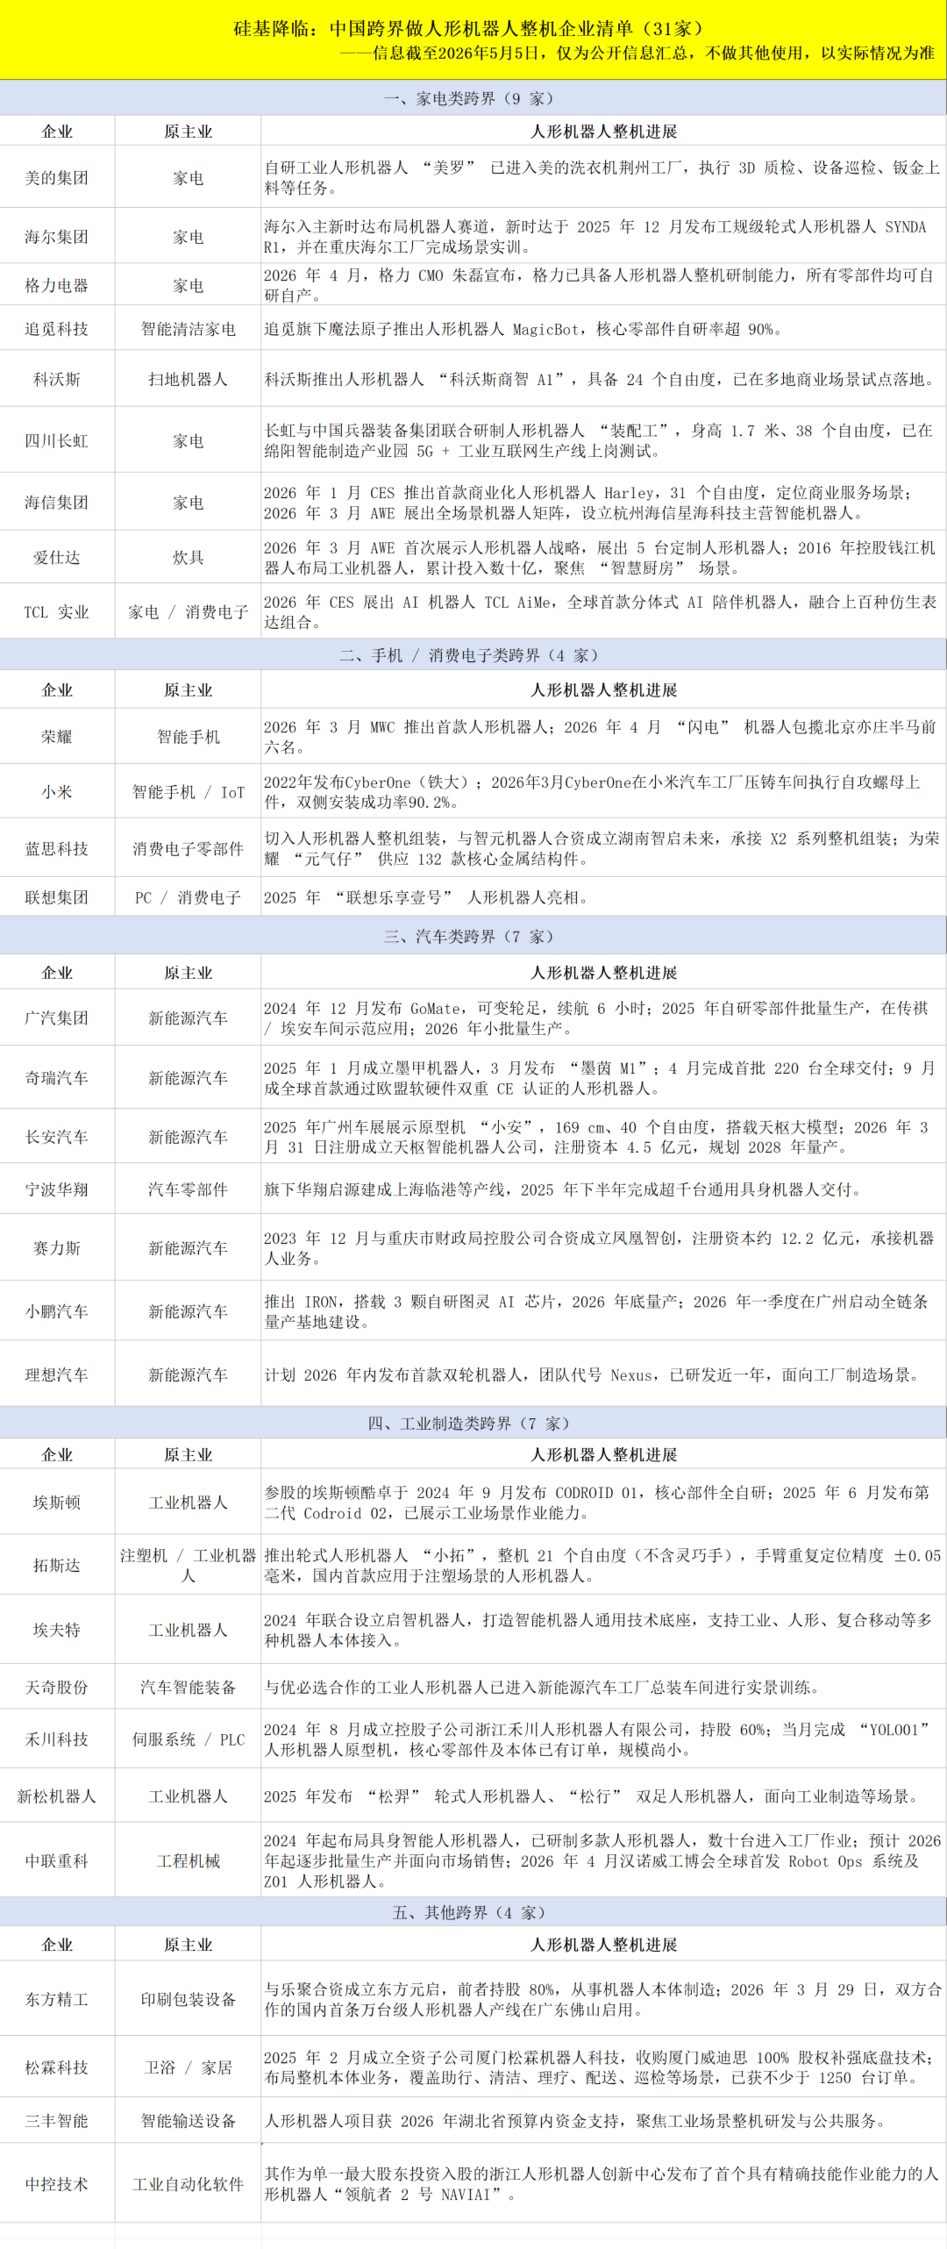Click the 科沃斯 cell in the 企业 column

pyautogui.click(x=57, y=379)
